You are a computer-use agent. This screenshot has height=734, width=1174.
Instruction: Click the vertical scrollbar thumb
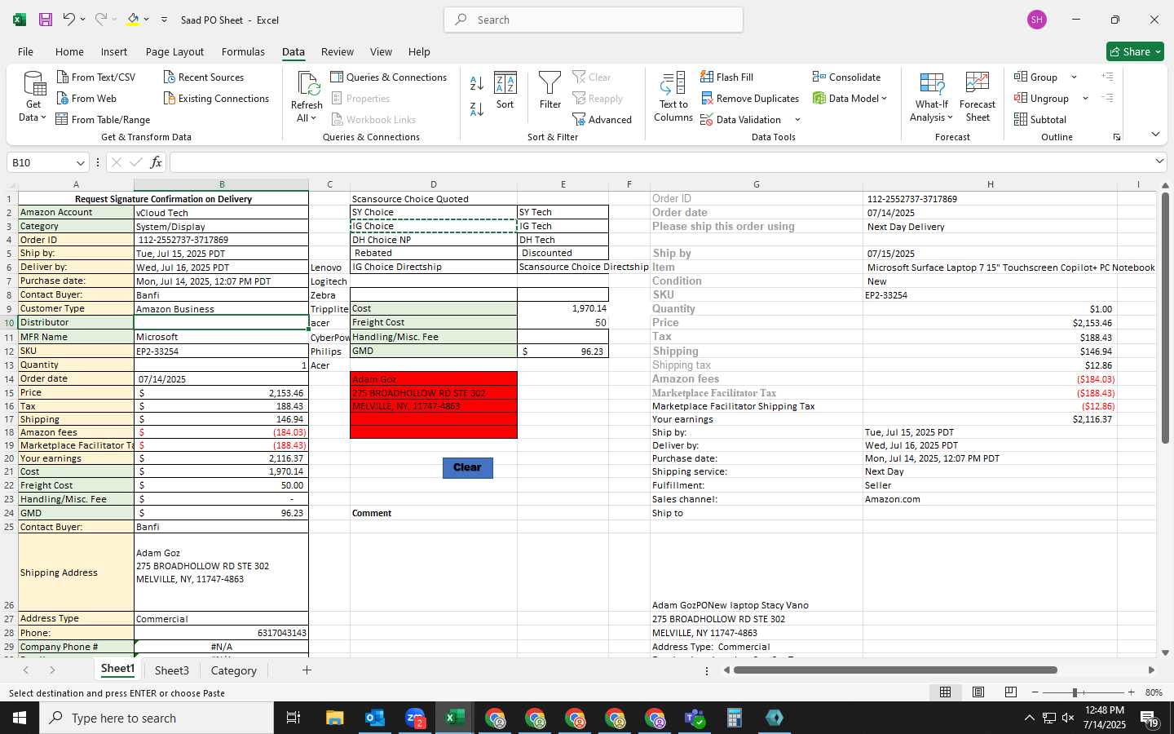(x=1165, y=319)
